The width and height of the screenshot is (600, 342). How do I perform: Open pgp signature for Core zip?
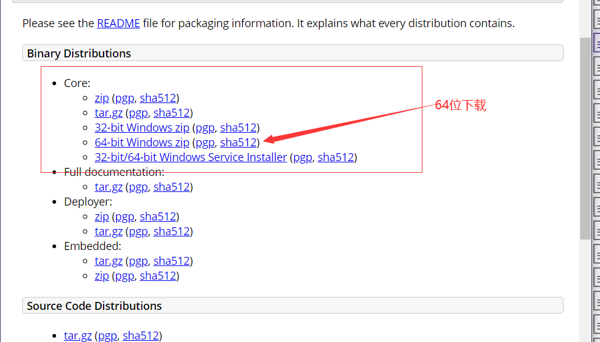click(125, 98)
